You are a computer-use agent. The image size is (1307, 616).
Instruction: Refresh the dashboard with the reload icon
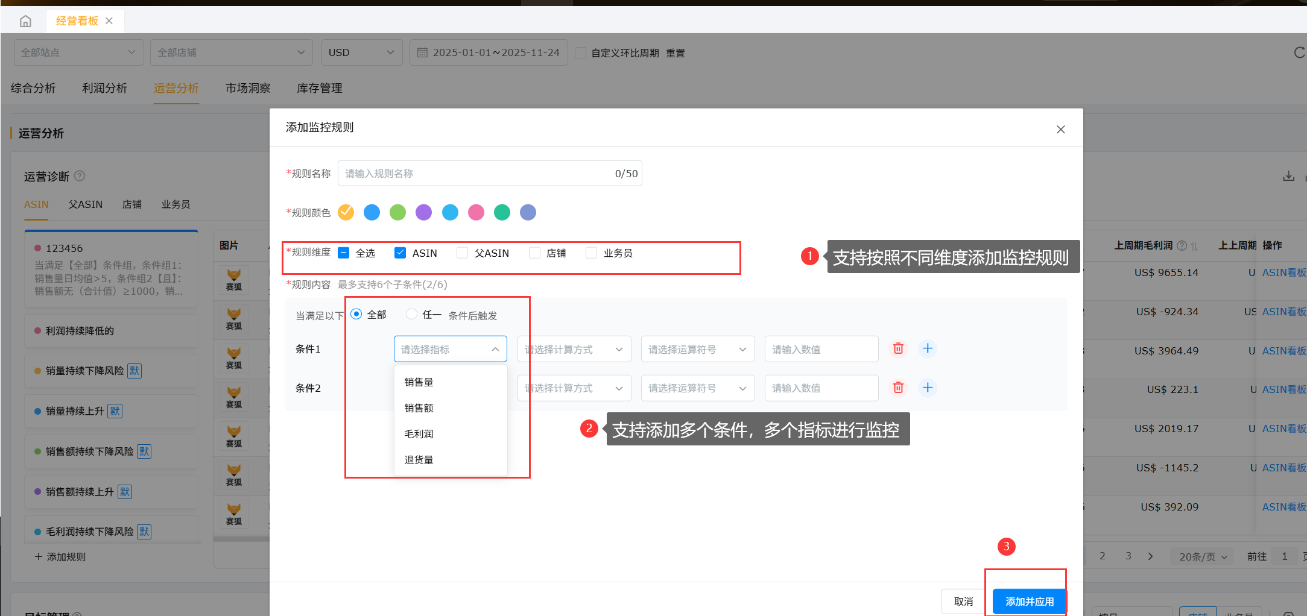coord(1300,52)
